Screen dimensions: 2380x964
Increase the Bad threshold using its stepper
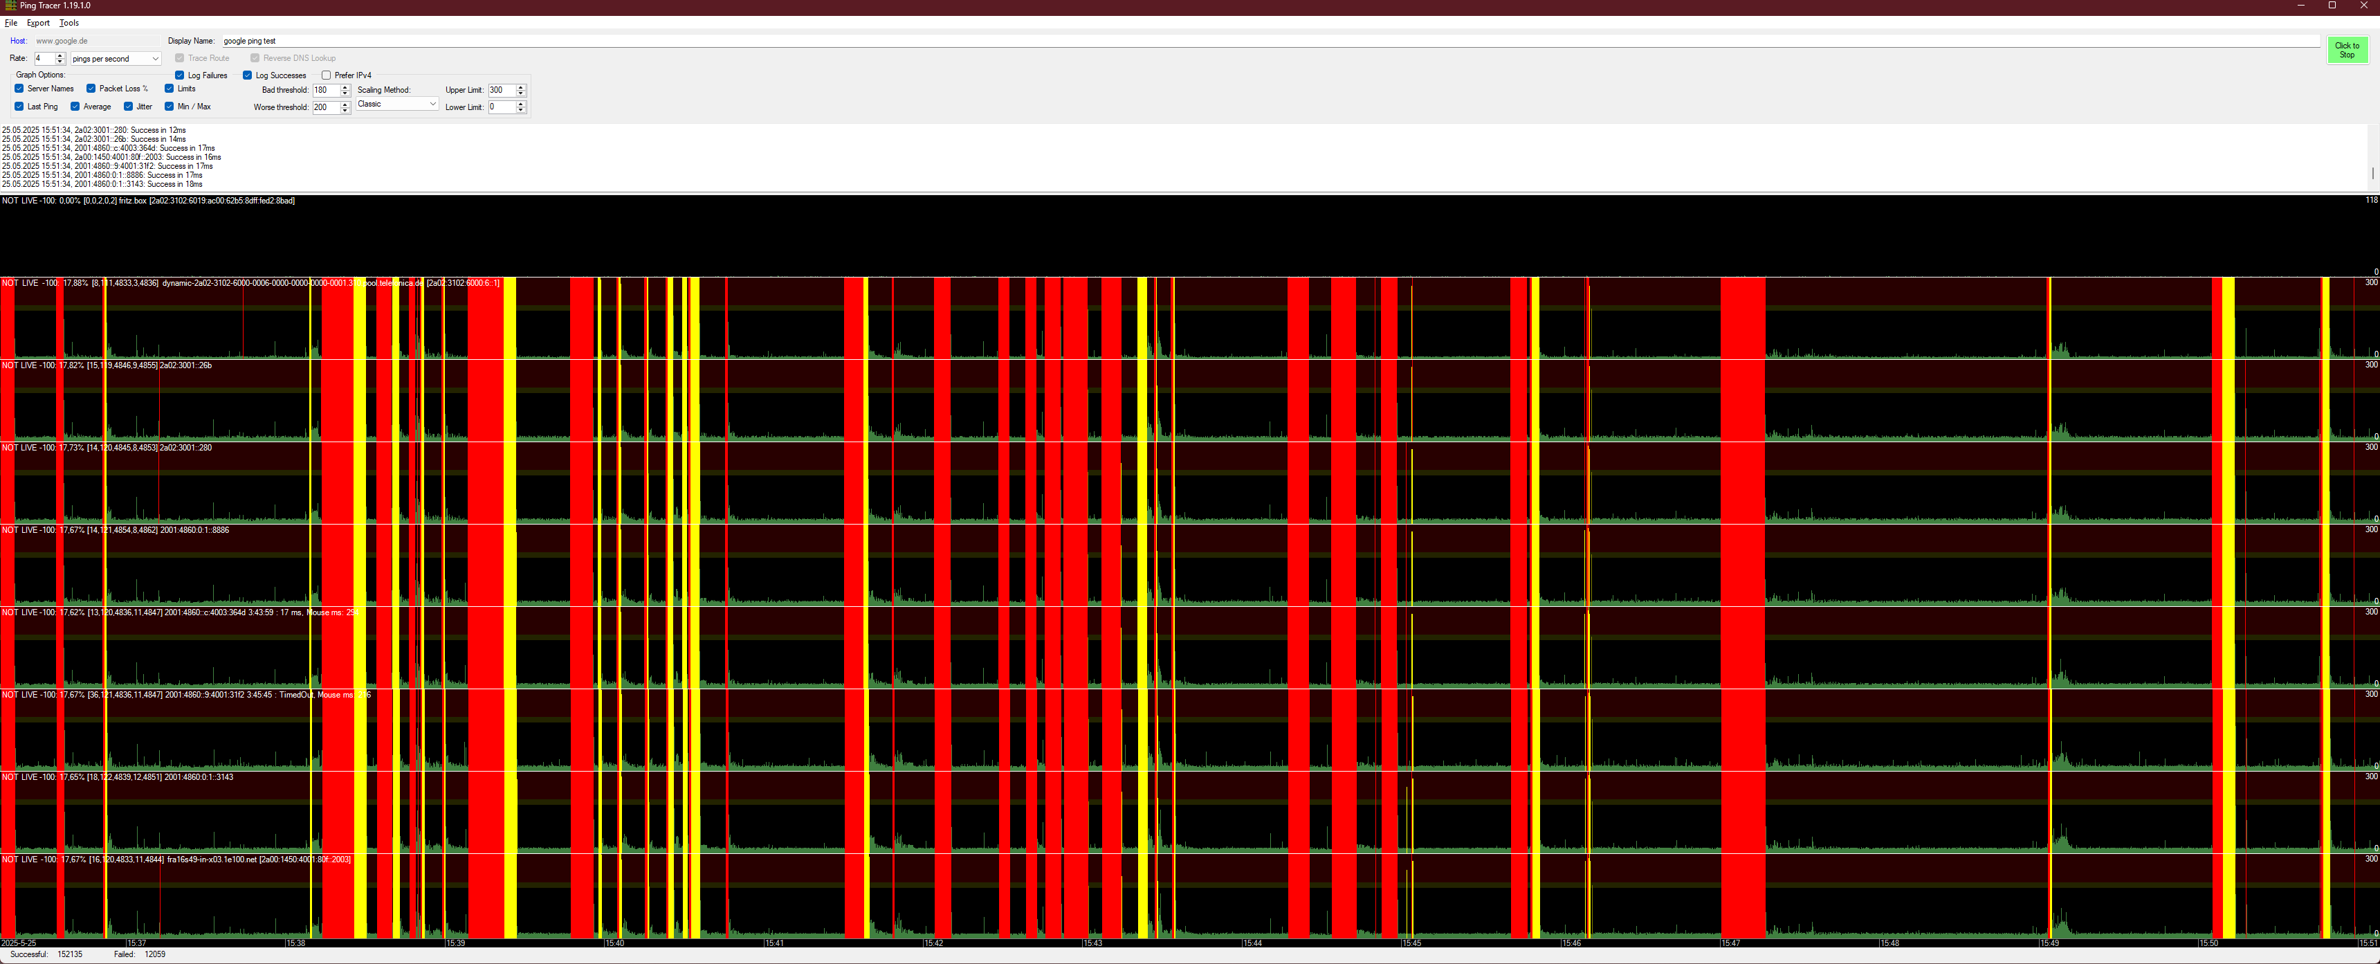point(344,86)
